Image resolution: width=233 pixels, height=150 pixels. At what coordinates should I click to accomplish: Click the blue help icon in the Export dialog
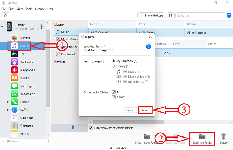(148, 47)
